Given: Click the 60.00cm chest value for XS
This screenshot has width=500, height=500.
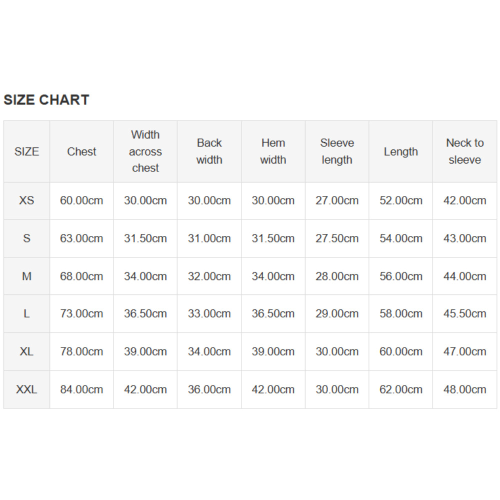Looking at the screenshot, I should tap(81, 200).
